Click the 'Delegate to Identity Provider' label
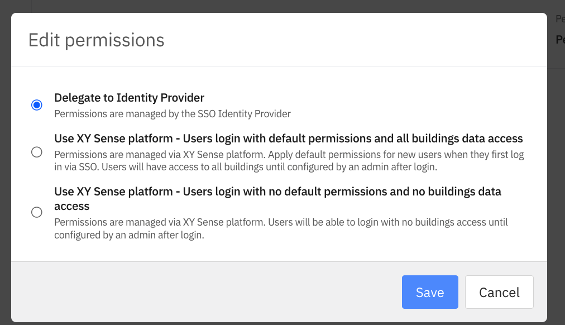565x325 pixels. pyautogui.click(x=130, y=98)
